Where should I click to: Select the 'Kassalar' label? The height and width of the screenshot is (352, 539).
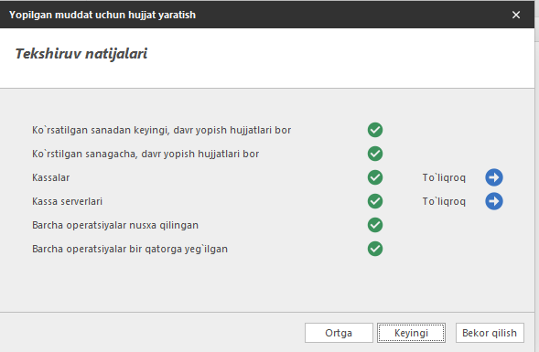pos(51,177)
